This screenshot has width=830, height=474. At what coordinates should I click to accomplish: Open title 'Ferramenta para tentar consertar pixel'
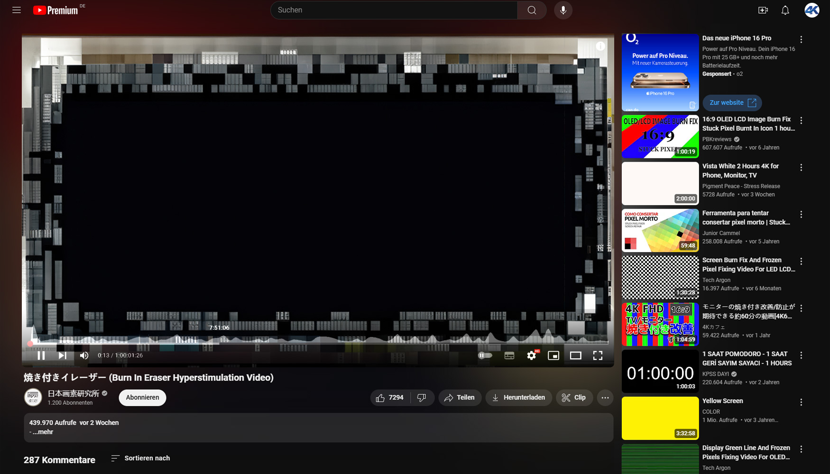coord(746,218)
